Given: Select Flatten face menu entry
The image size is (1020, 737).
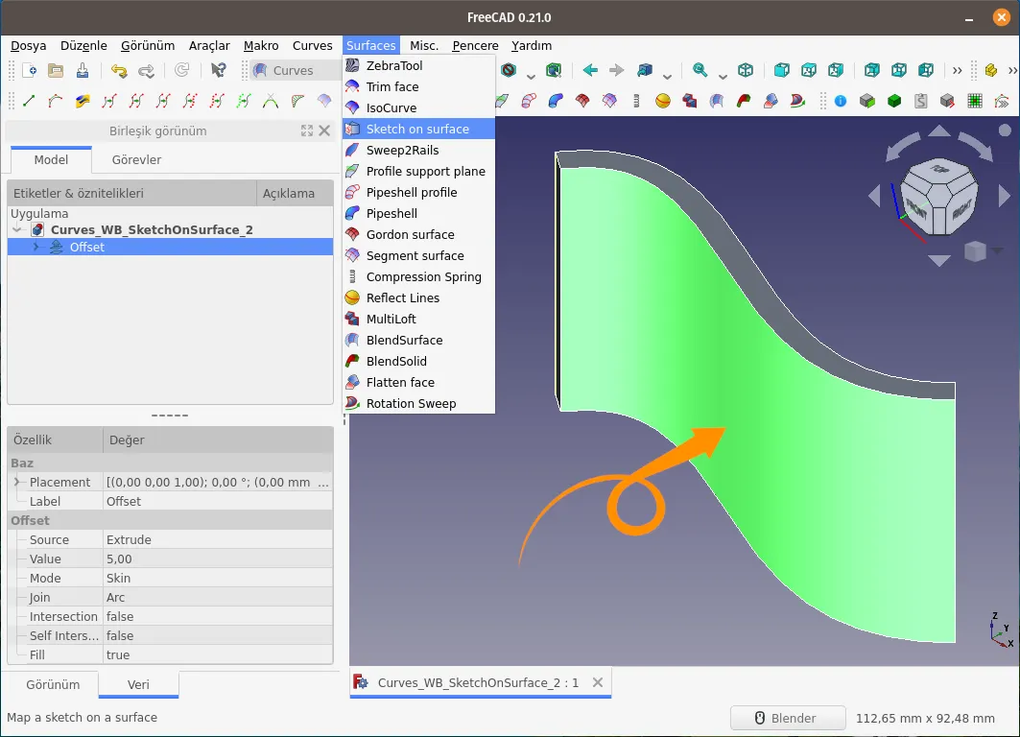Looking at the screenshot, I should 418,383.
